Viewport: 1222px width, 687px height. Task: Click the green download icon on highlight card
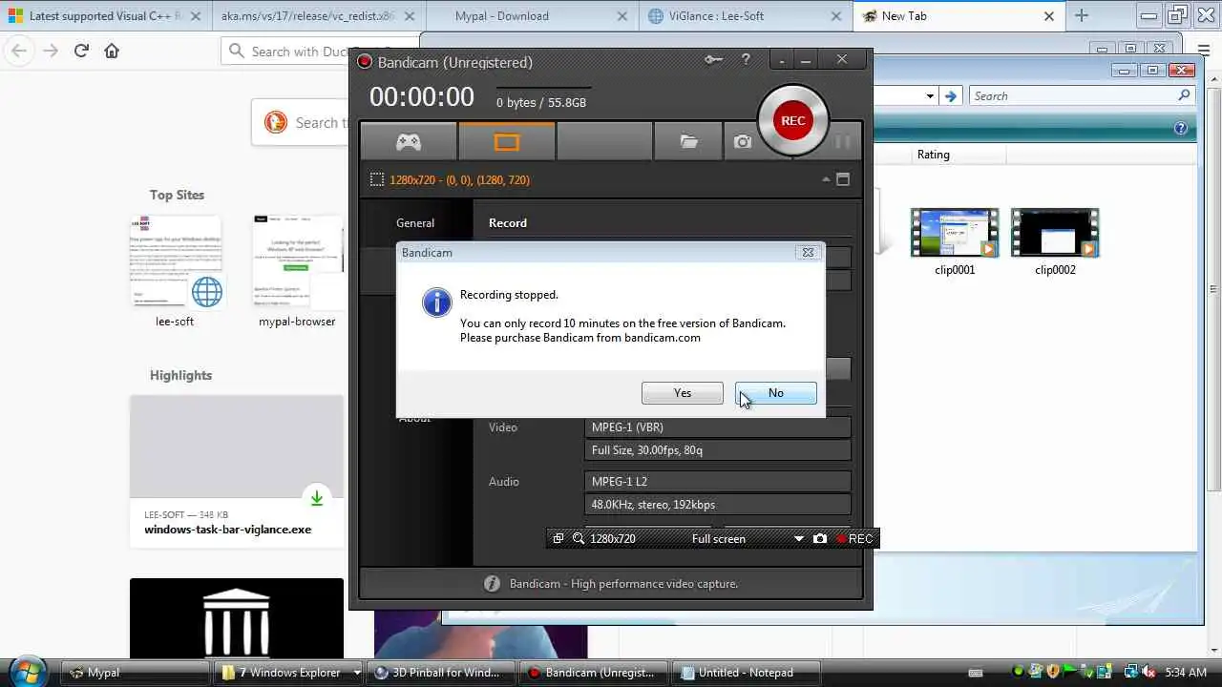(317, 498)
